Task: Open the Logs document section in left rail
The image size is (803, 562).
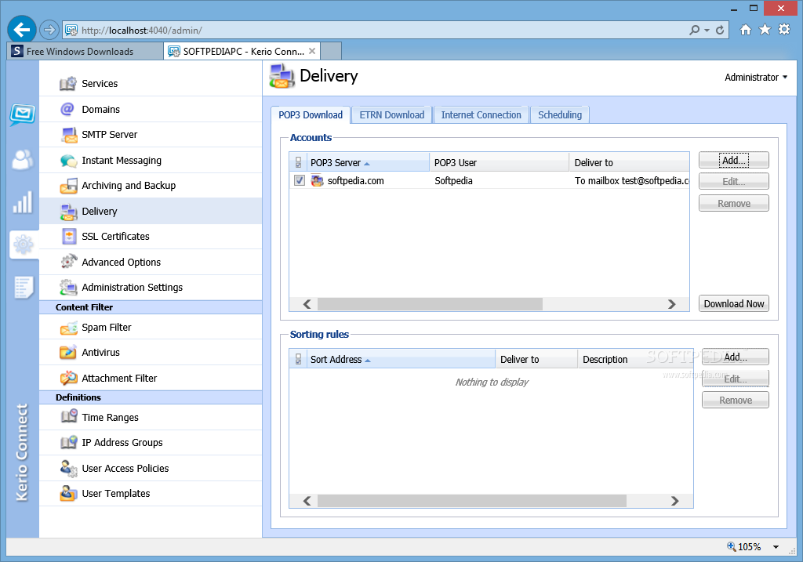Action: (x=24, y=288)
